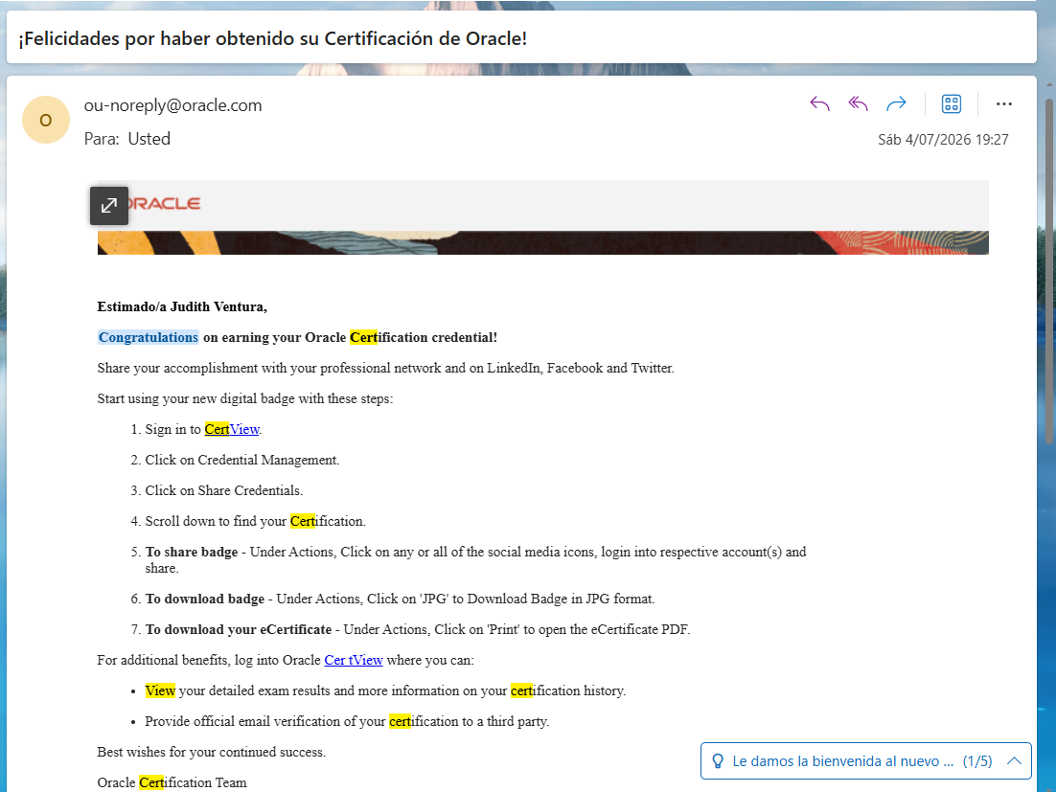Open the apps grid icon

(951, 103)
